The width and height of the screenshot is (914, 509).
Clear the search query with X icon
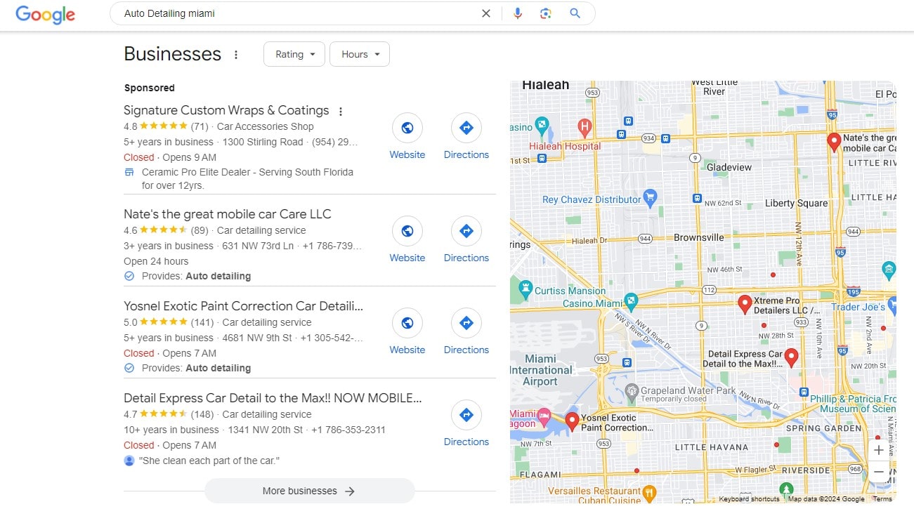point(485,13)
